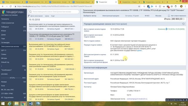Open the tender about датчиков освещенности
188x106 pixels.
pos(53,27)
